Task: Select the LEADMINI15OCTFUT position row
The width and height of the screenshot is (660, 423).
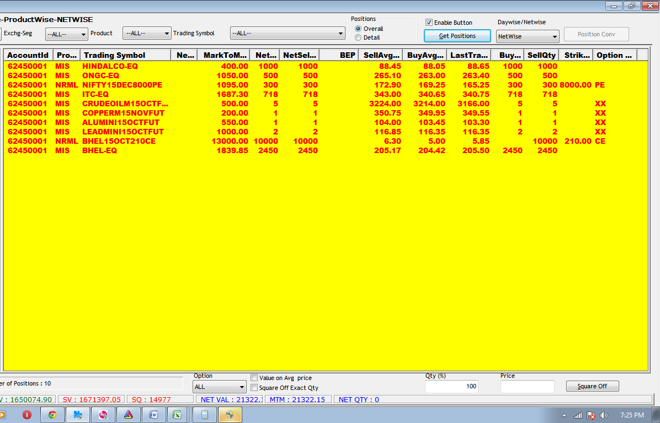Action: pos(326,132)
